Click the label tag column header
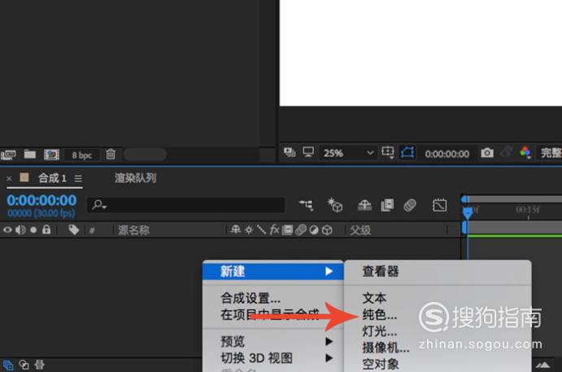 tap(73, 230)
